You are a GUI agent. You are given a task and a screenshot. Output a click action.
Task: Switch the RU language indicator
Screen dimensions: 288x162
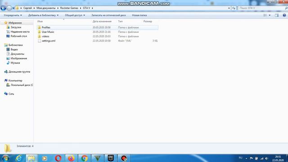click(x=240, y=158)
